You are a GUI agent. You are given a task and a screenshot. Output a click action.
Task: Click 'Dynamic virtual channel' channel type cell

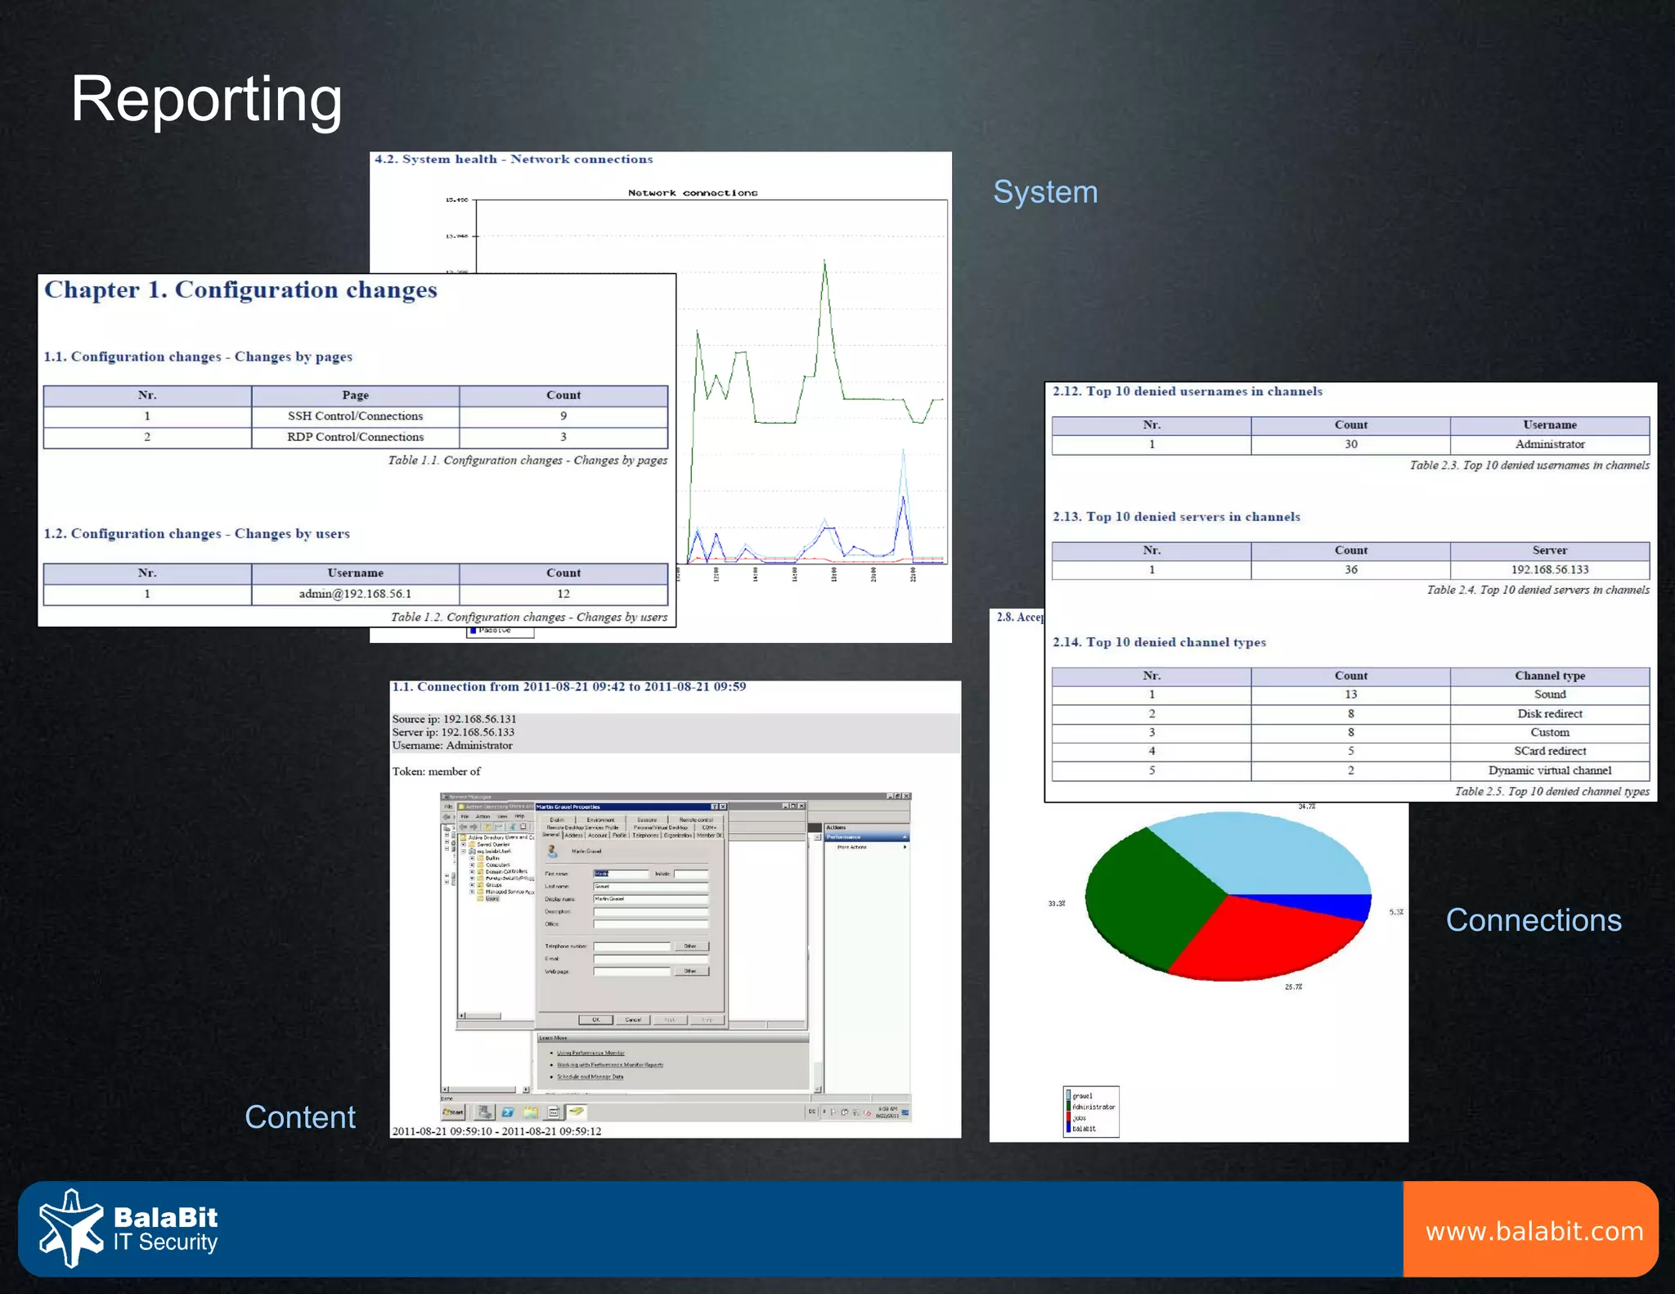coord(1550,771)
